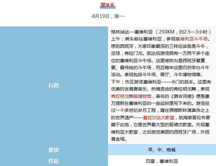The width and height of the screenshot is (216, 166).
Task: Click the 住宿 row header cell
Action: click(54, 161)
